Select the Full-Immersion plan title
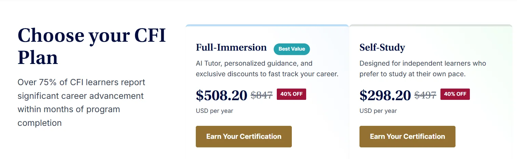The height and width of the screenshot is (159, 517). point(231,48)
